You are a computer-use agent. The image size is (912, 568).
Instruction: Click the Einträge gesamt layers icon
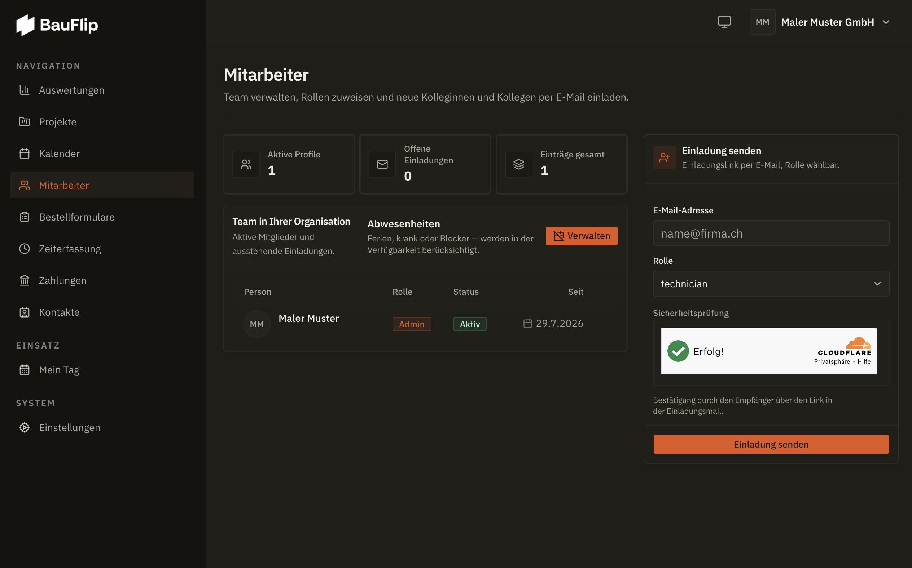[x=518, y=165]
